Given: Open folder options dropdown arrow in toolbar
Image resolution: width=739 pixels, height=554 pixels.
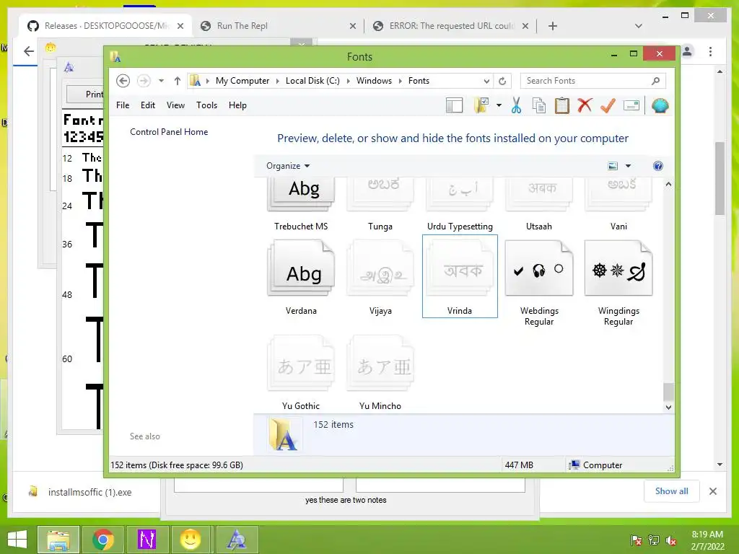Looking at the screenshot, I should tap(499, 105).
